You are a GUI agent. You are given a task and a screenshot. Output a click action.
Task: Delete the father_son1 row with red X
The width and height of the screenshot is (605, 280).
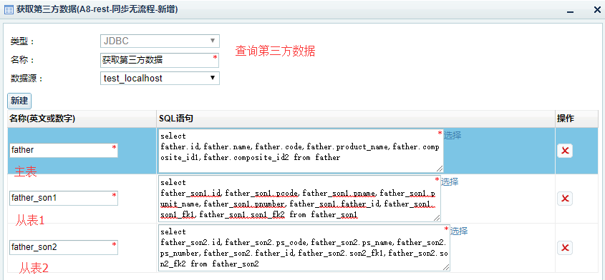(x=565, y=199)
